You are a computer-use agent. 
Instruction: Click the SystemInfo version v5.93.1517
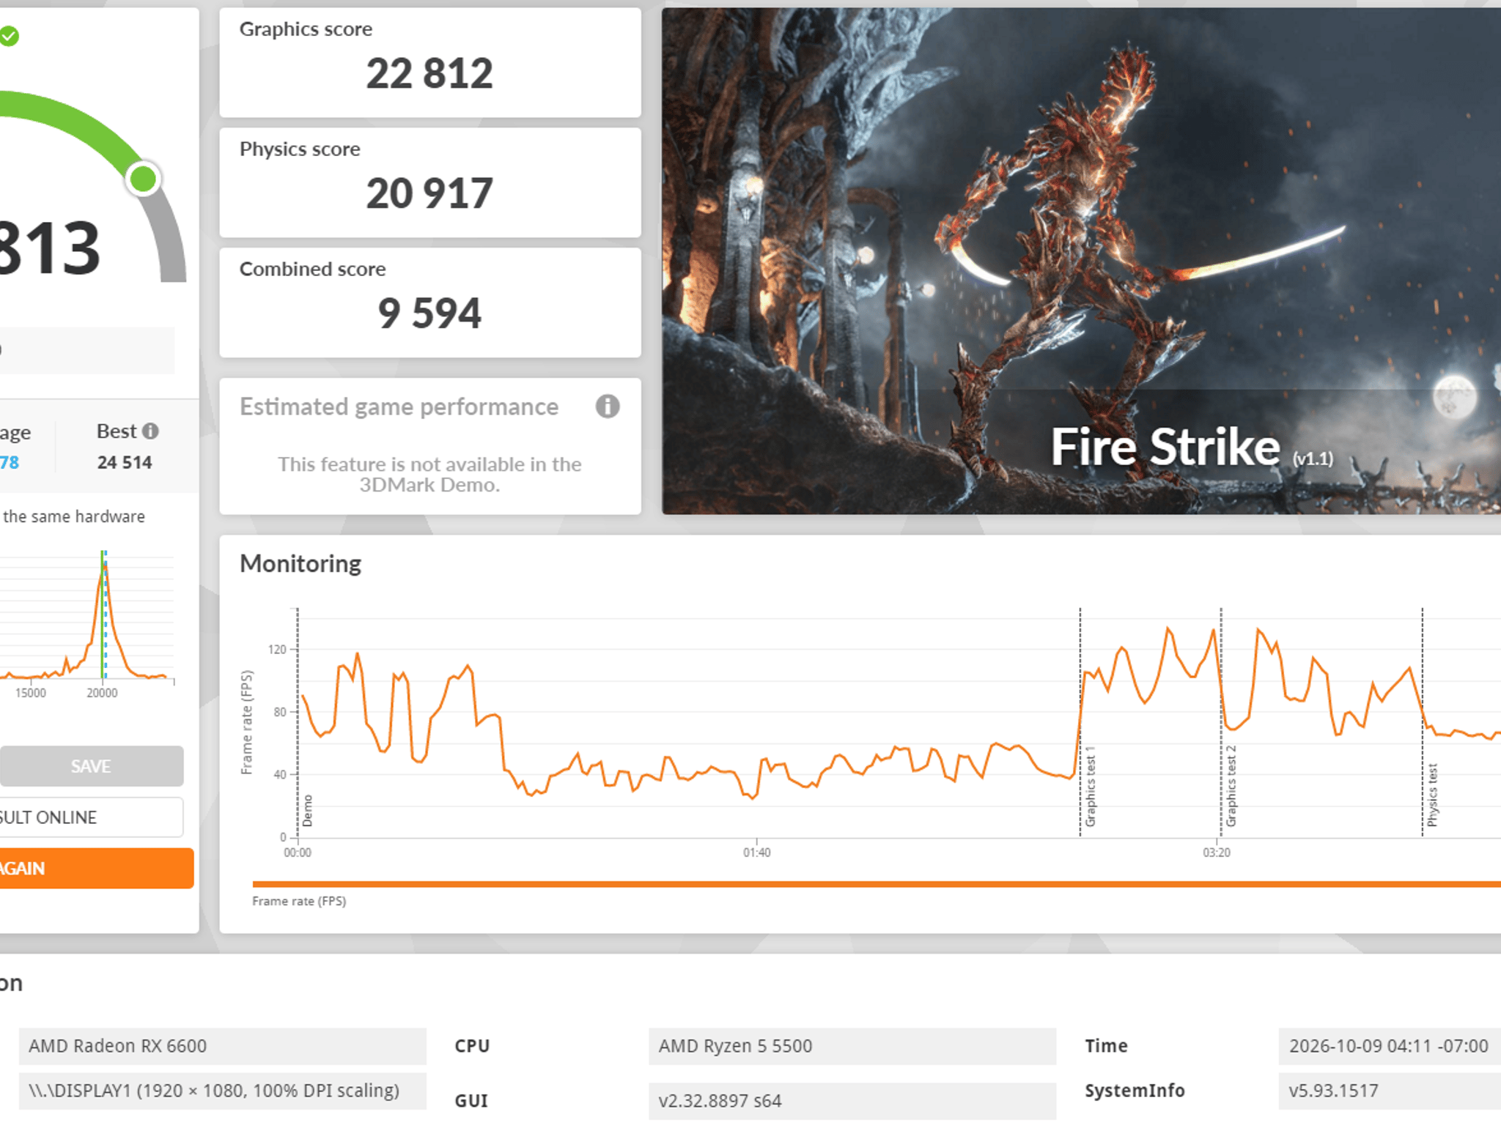1390,1091
